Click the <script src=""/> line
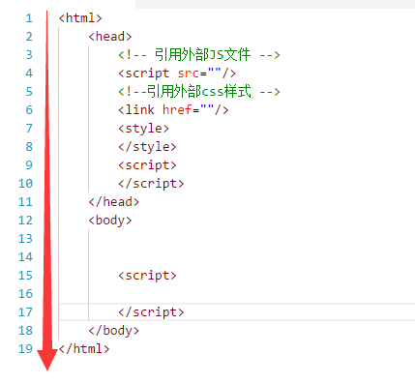Viewport: 415px width, 384px height. (x=177, y=74)
